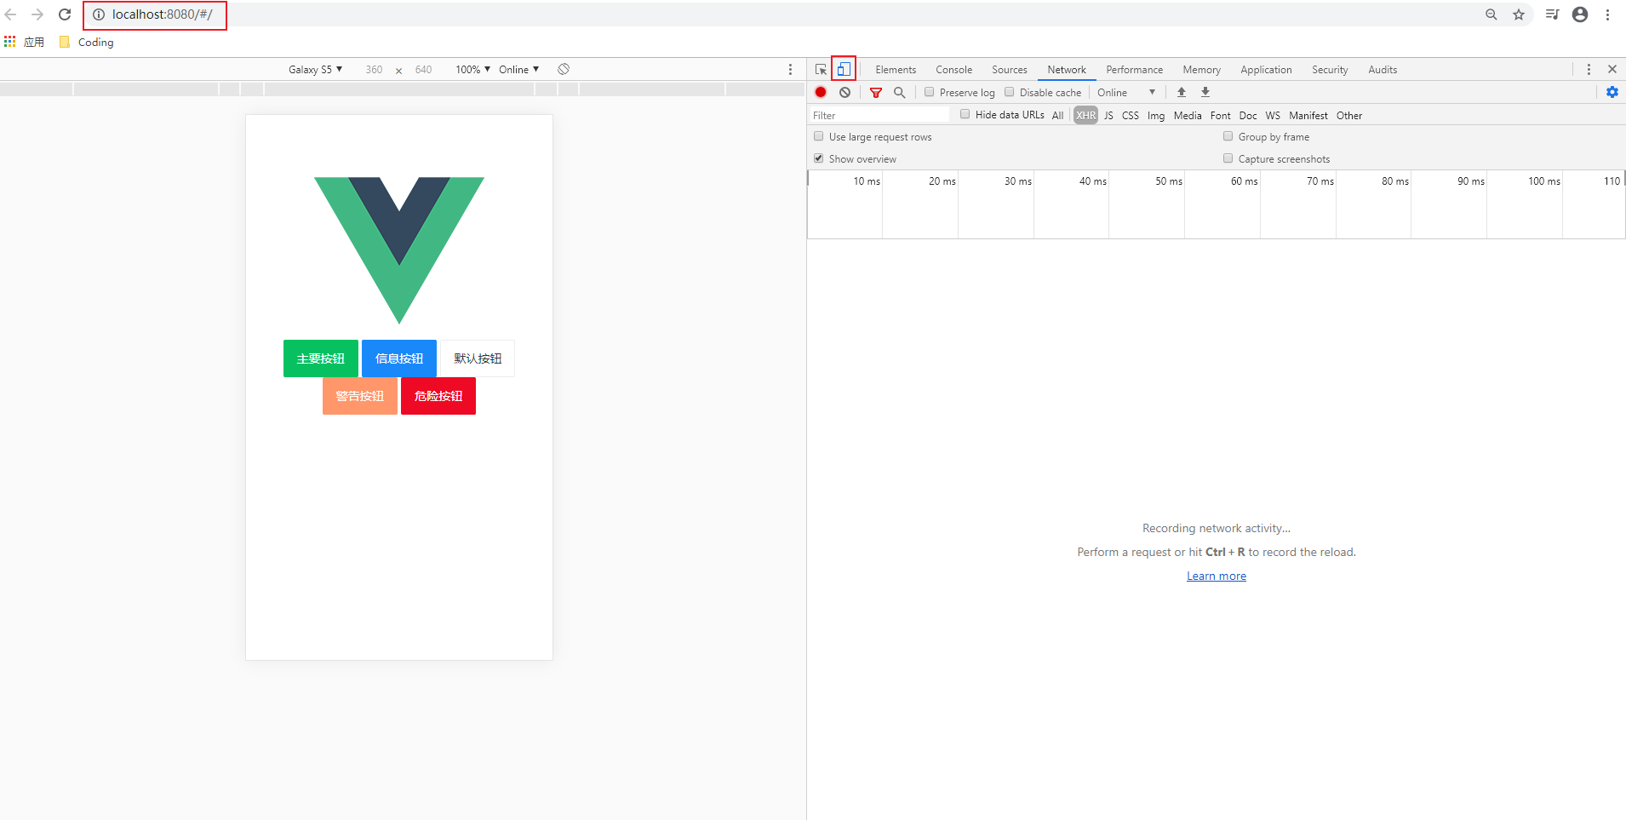This screenshot has height=820, width=1626.
Task: Clear the network requests log
Action: click(x=844, y=92)
